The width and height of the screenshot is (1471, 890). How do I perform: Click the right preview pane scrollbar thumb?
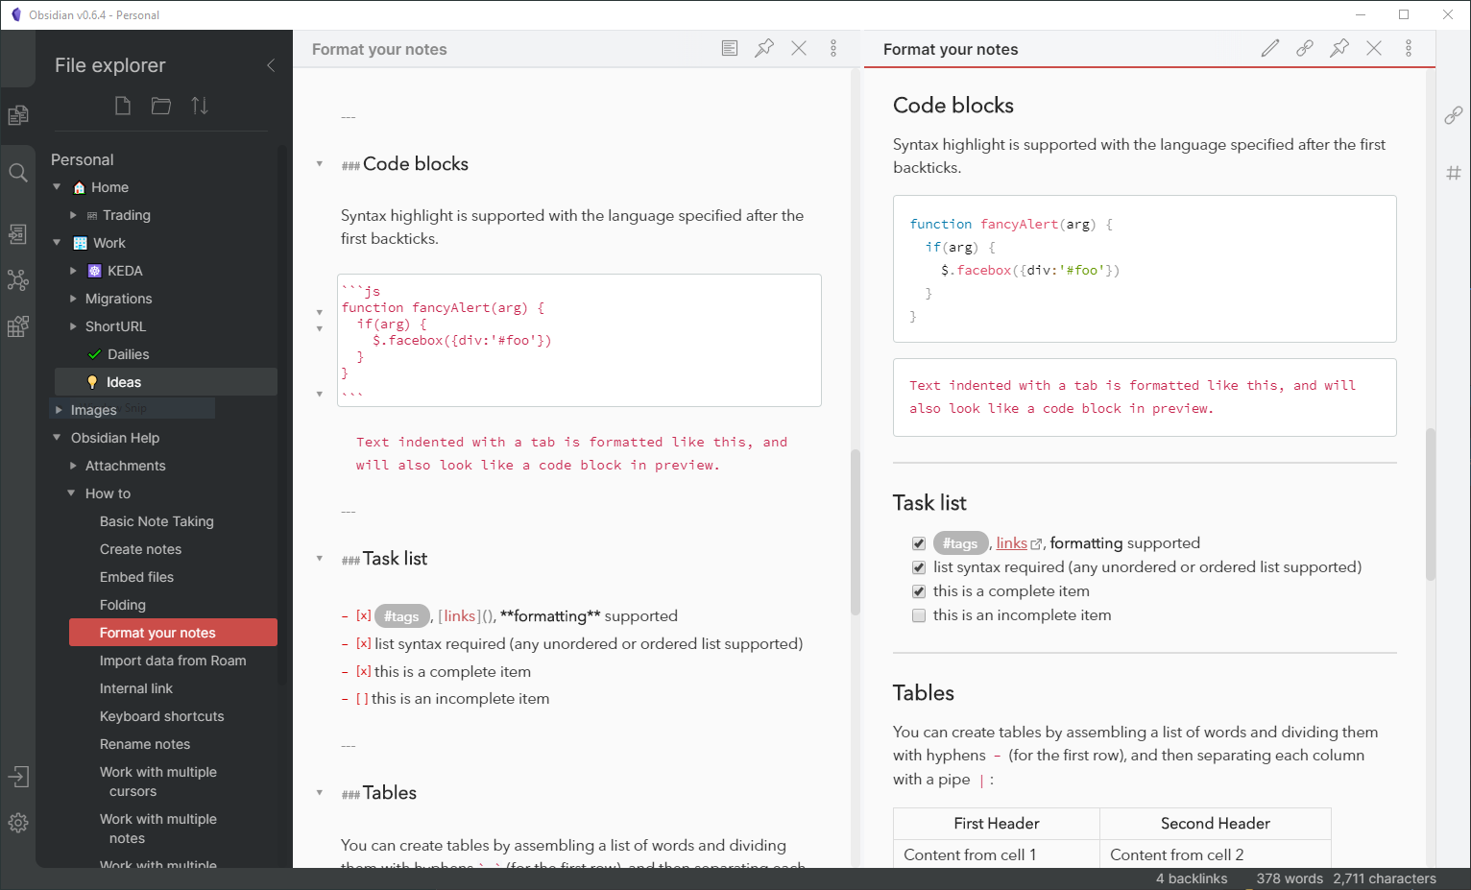[x=1430, y=504]
